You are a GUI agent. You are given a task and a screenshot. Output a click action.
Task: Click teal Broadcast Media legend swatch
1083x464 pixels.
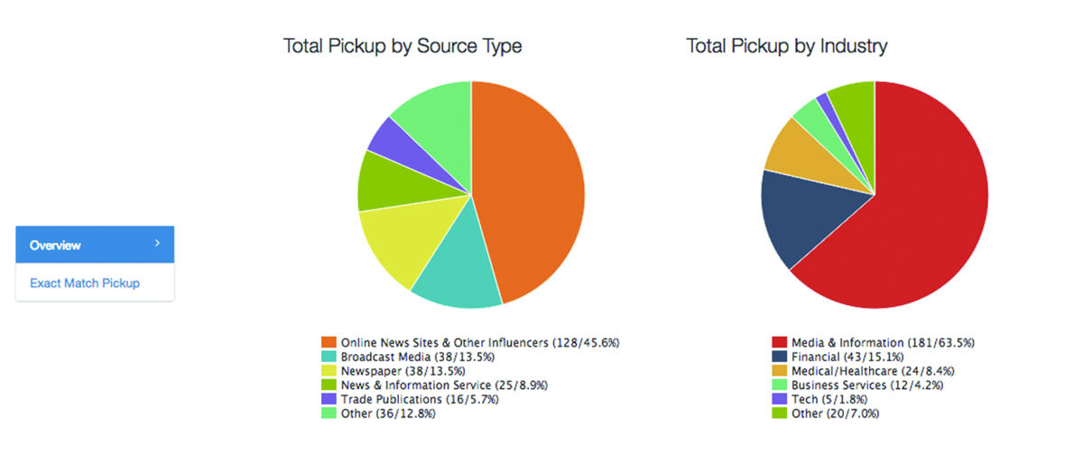click(x=329, y=357)
